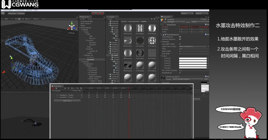Screen dimensions: 268x140
Task: Toggle the Receive Shadows checkbox
Action: [180, 39]
